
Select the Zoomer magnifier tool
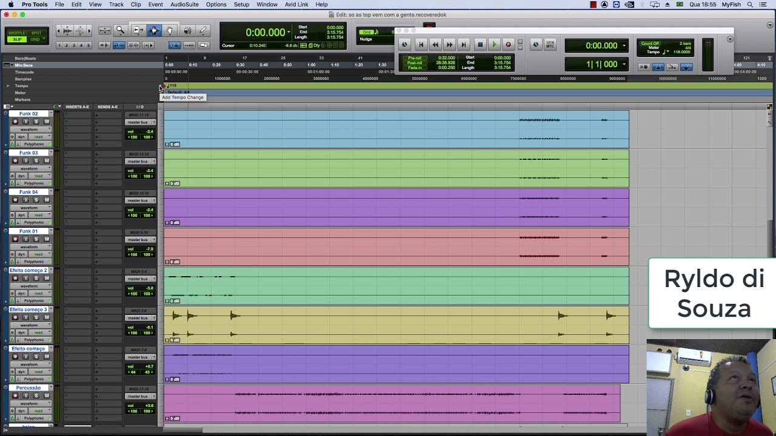pos(120,30)
